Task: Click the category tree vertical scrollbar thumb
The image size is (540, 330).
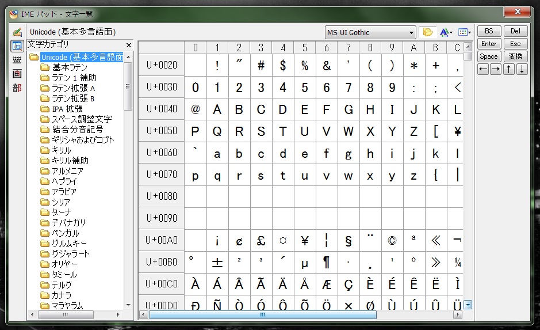Action: [128, 86]
